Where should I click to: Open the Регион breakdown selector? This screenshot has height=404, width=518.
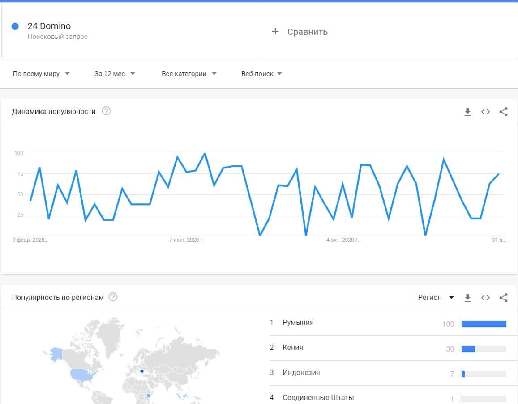tap(436, 298)
